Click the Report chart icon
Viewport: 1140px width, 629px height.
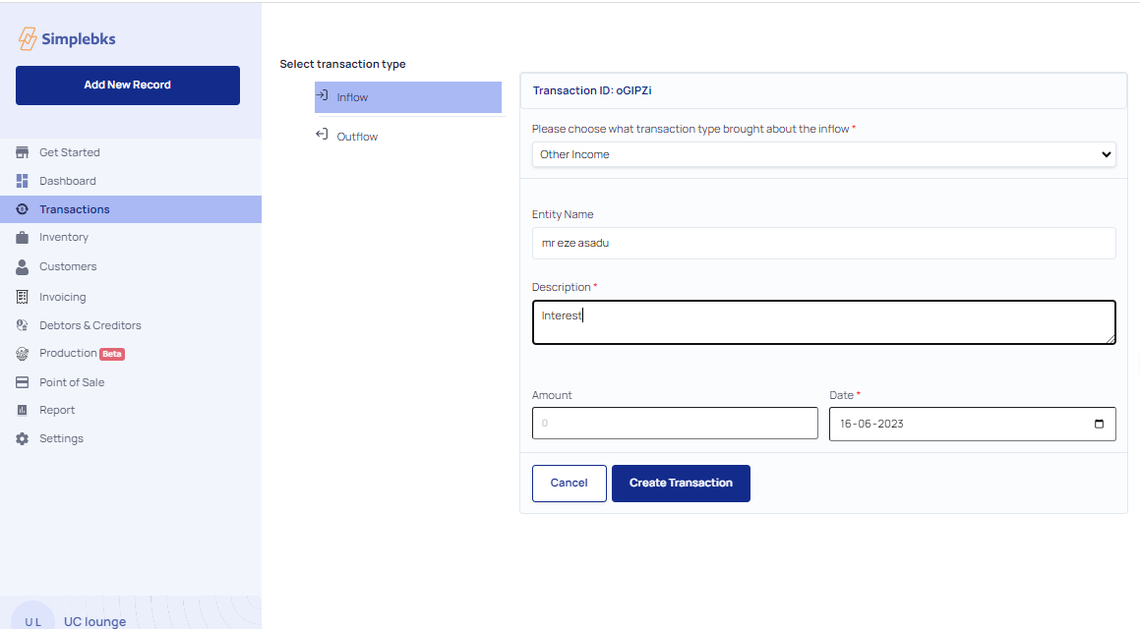click(23, 411)
